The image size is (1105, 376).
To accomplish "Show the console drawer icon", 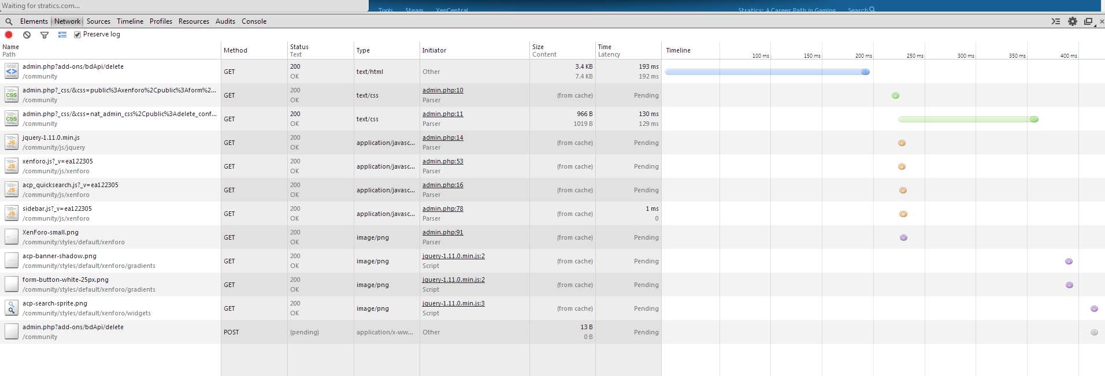I will pyautogui.click(x=1055, y=21).
